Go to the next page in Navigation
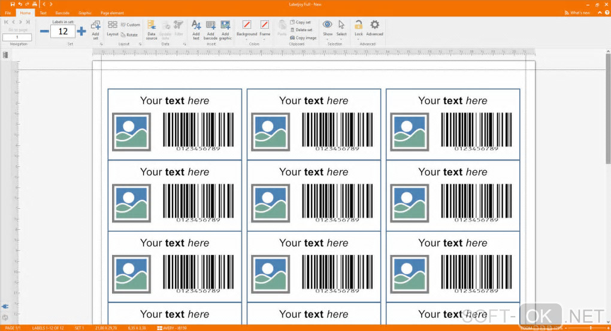Image resolution: width=611 pixels, height=331 pixels. point(20,22)
